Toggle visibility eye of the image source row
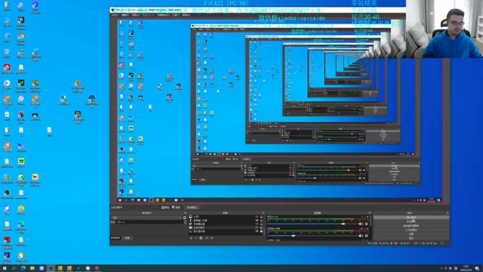The height and width of the screenshot is (272, 483). (x=257, y=217)
